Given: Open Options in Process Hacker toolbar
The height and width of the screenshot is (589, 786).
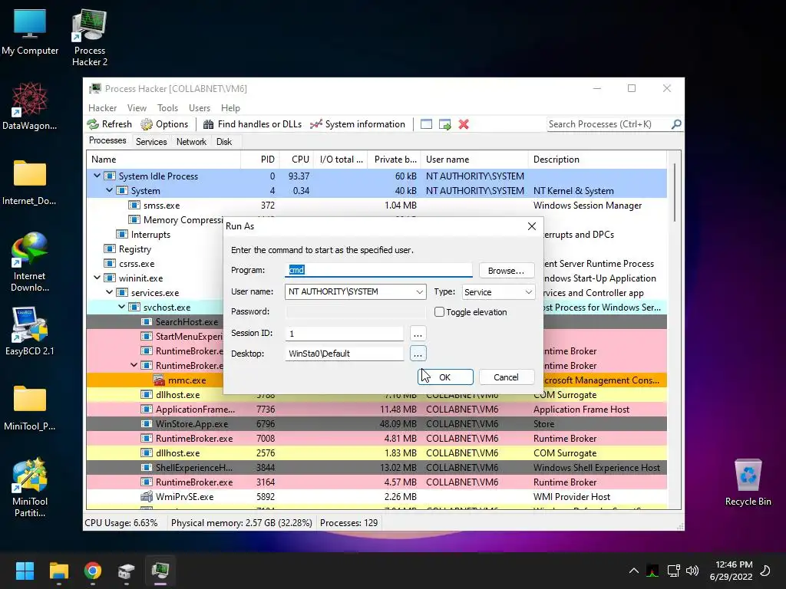Looking at the screenshot, I should click(164, 124).
